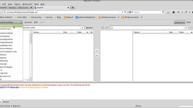193x108 pixels.
Task: Click the Connect button
Action: (28, 22)
